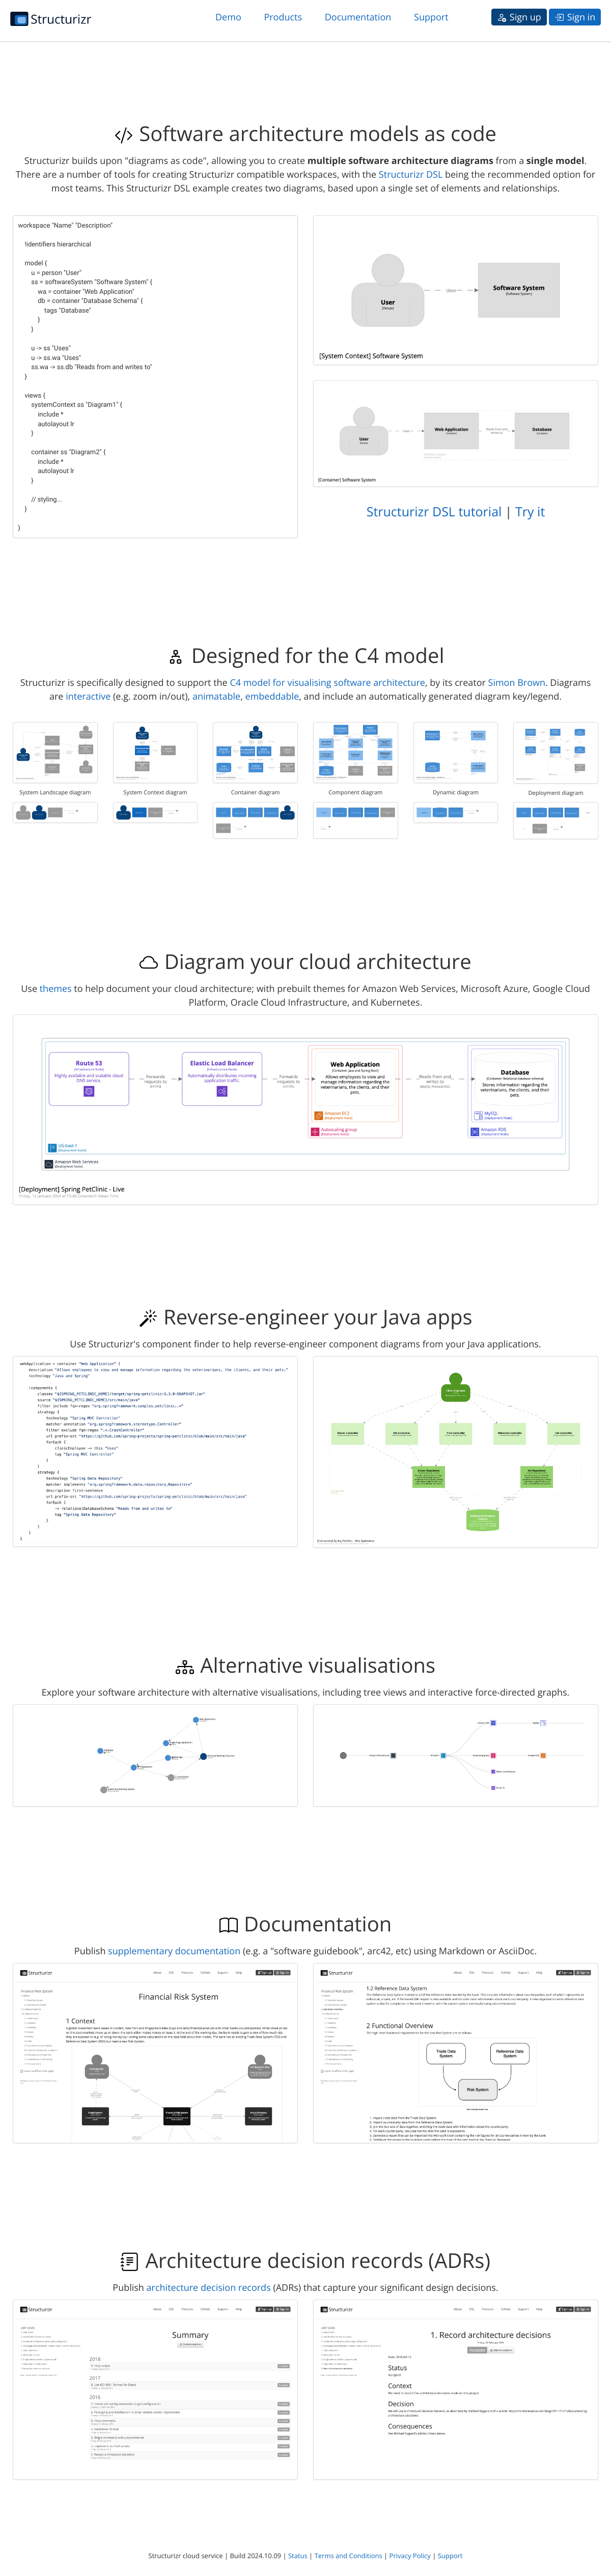
Task: Open the Documentation menu item
Action: tap(357, 17)
